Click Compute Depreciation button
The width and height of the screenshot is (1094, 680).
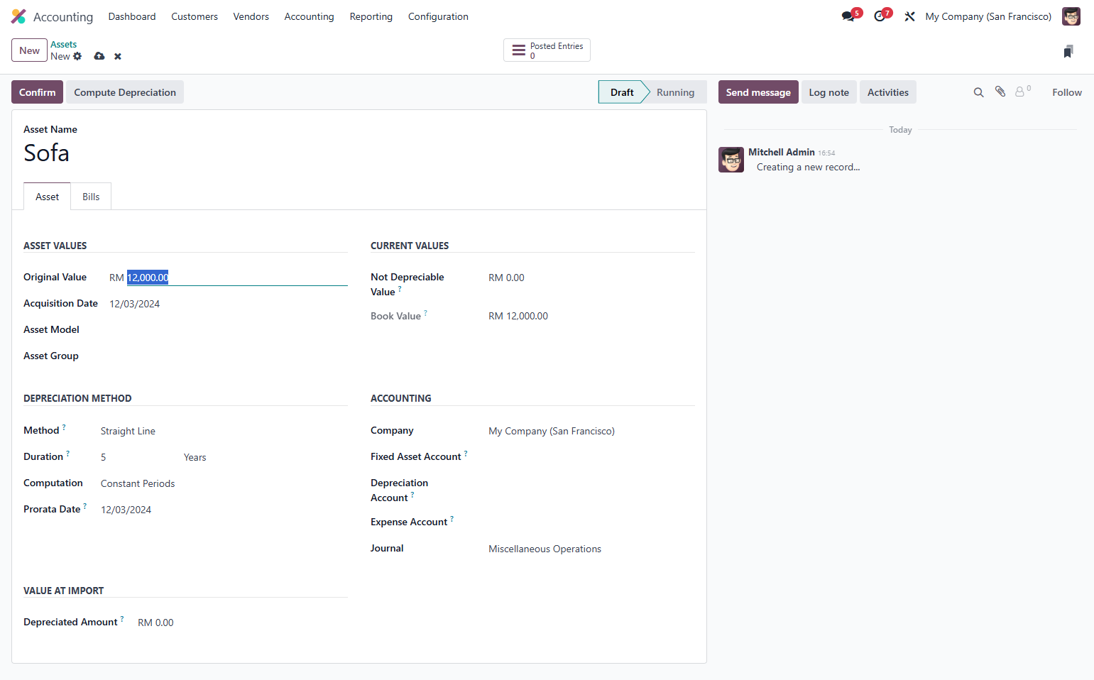coord(125,92)
